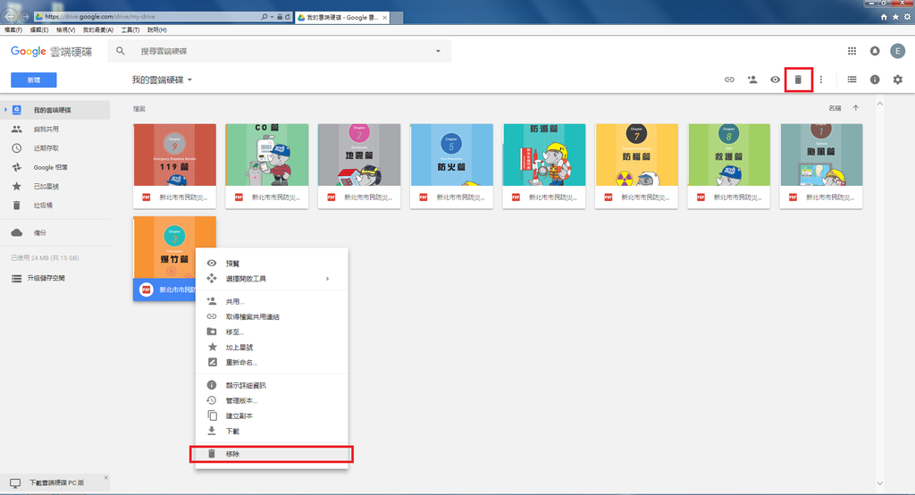
Task: Open browser 檔案(F) menu
Action: 13,29
